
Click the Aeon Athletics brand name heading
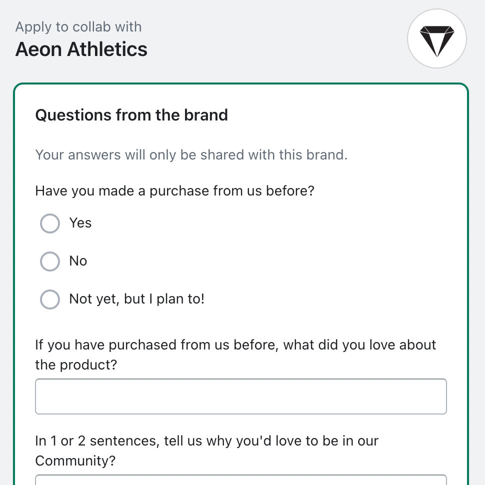tap(81, 49)
